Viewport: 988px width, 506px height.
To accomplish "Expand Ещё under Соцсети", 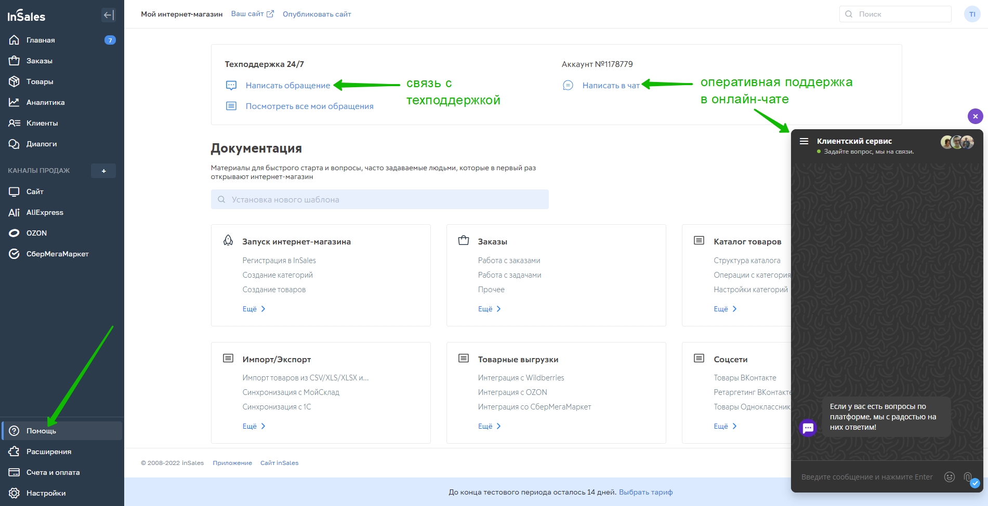I will tap(725, 426).
